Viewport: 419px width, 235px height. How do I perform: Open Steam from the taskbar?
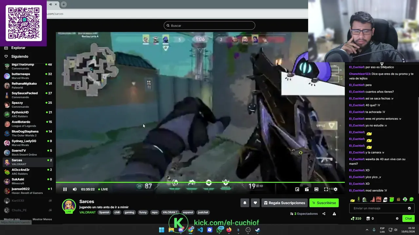tap(258, 230)
